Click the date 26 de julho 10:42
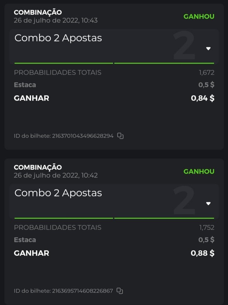The width and height of the screenshot is (228, 305). click(x=56, y=175)
